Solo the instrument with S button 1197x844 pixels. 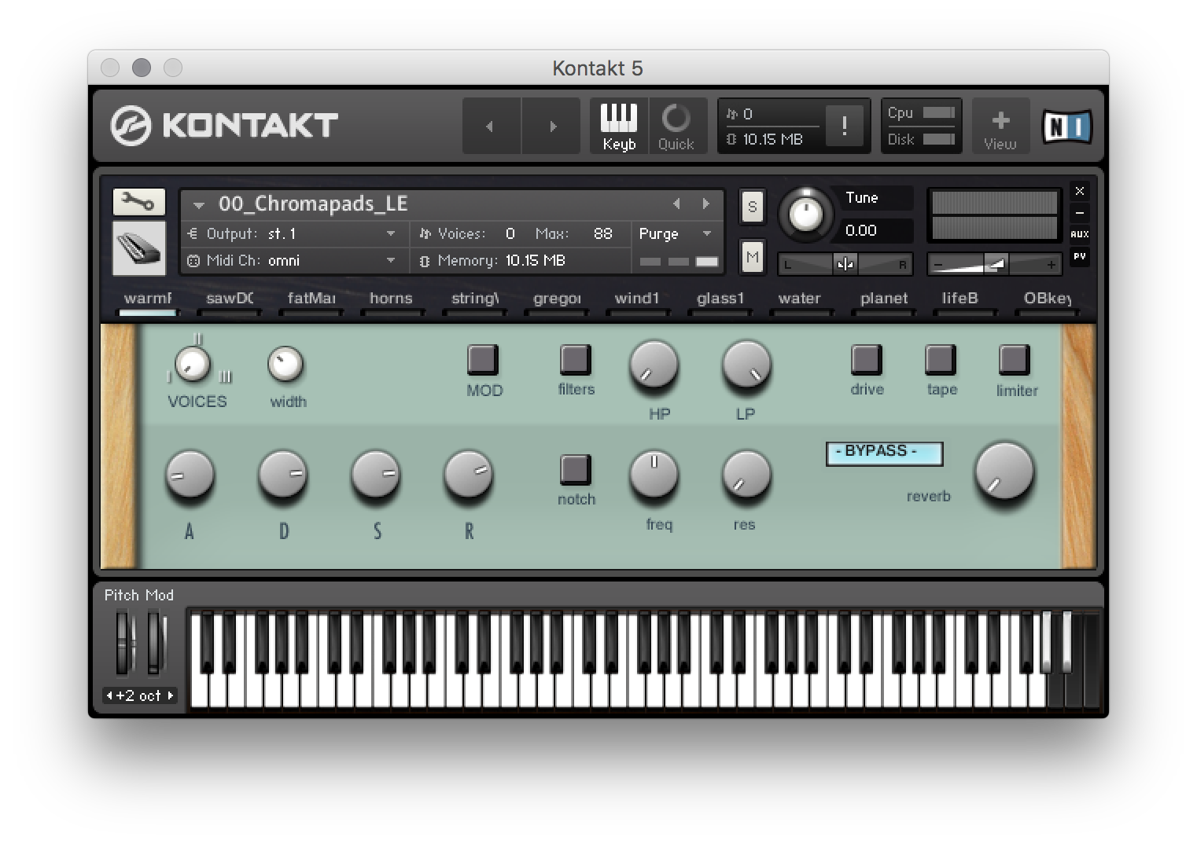pos(753,207)
